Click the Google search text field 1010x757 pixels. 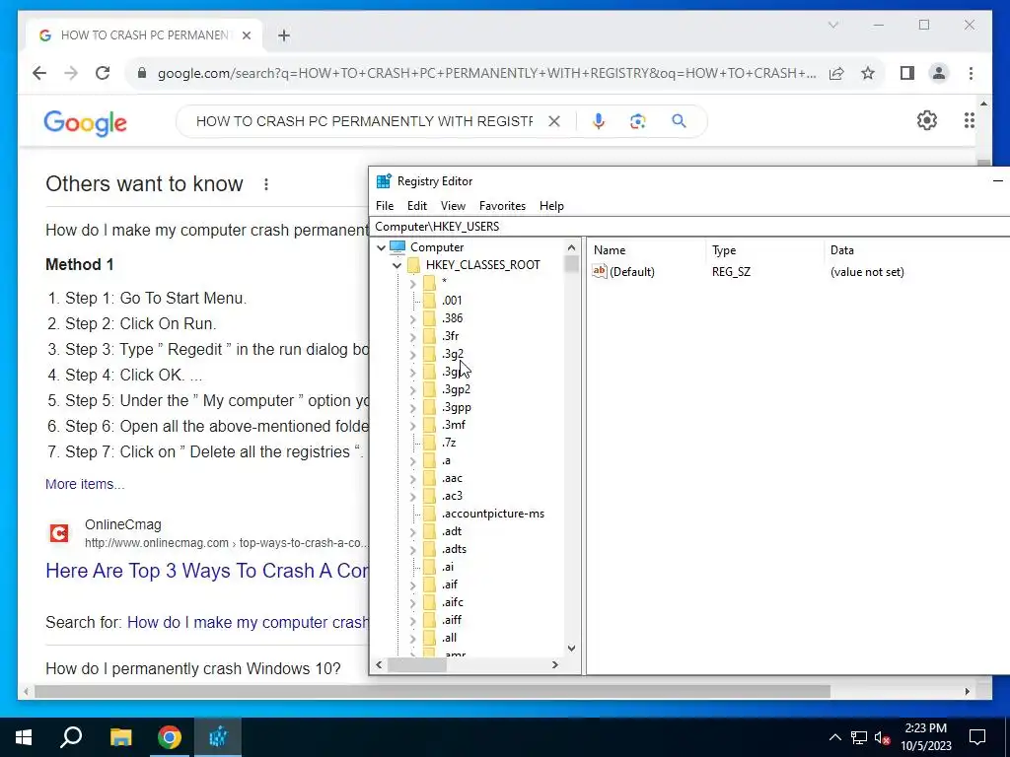click(364, 121)
